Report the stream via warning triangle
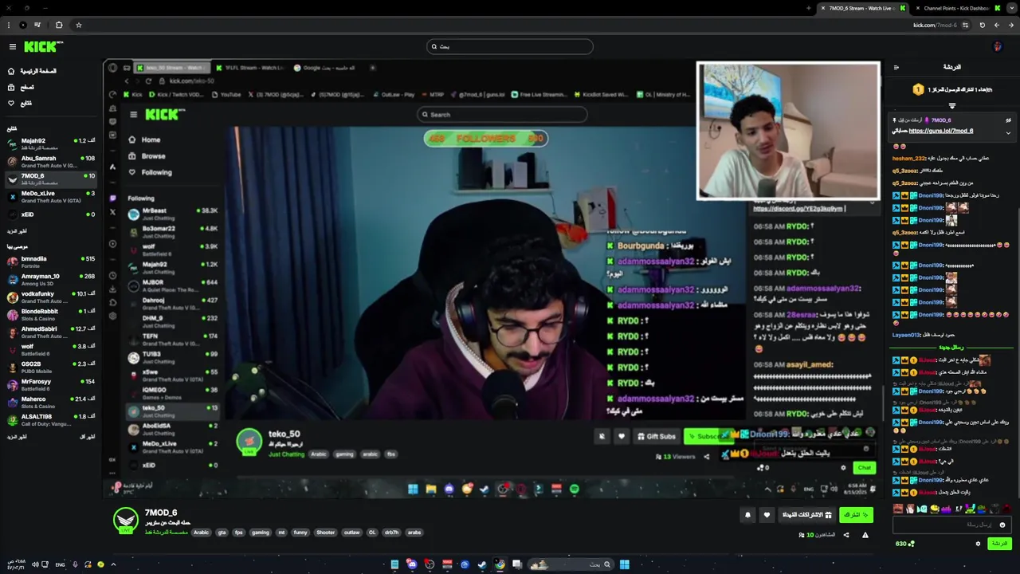This screenshot has height=574, width=1020. tap(865, 535)
